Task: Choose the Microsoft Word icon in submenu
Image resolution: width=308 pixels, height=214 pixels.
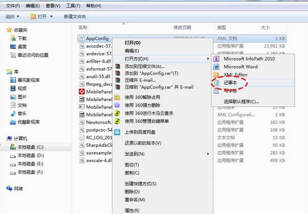Action: click(216, 66)
